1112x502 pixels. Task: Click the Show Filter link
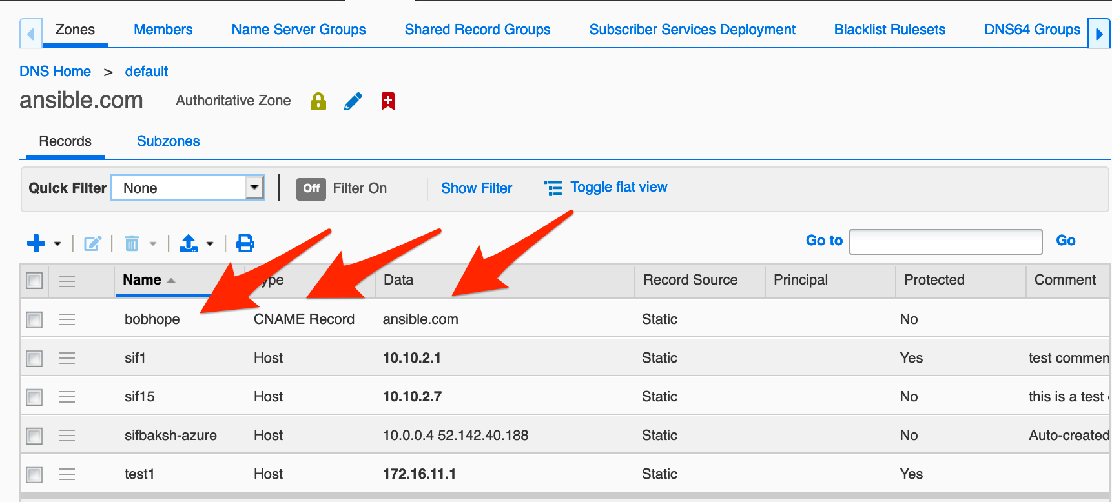pyautogui.click(x=477, y=188)
